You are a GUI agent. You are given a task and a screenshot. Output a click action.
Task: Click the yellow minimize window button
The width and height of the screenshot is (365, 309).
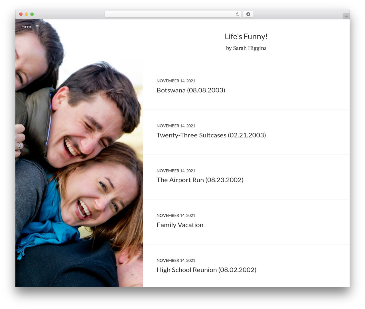26,14
